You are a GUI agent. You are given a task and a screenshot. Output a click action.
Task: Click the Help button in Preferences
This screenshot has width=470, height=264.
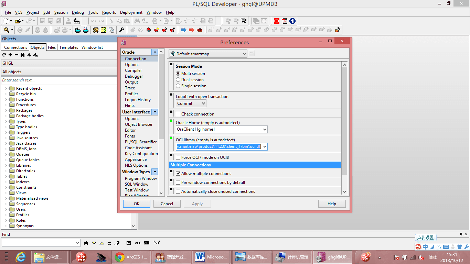332,204
